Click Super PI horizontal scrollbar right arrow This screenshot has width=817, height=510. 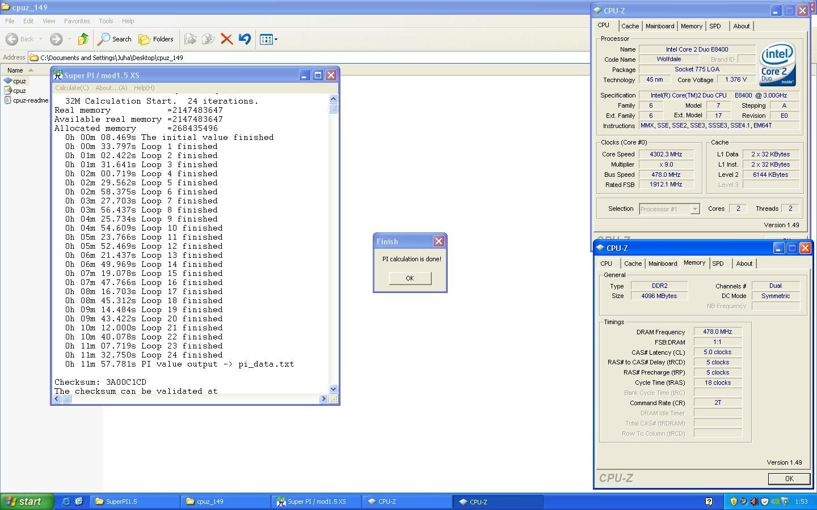(323, 399)
